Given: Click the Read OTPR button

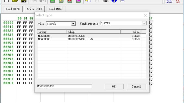Looking at the screenshot, I should (x=13, y=9).
